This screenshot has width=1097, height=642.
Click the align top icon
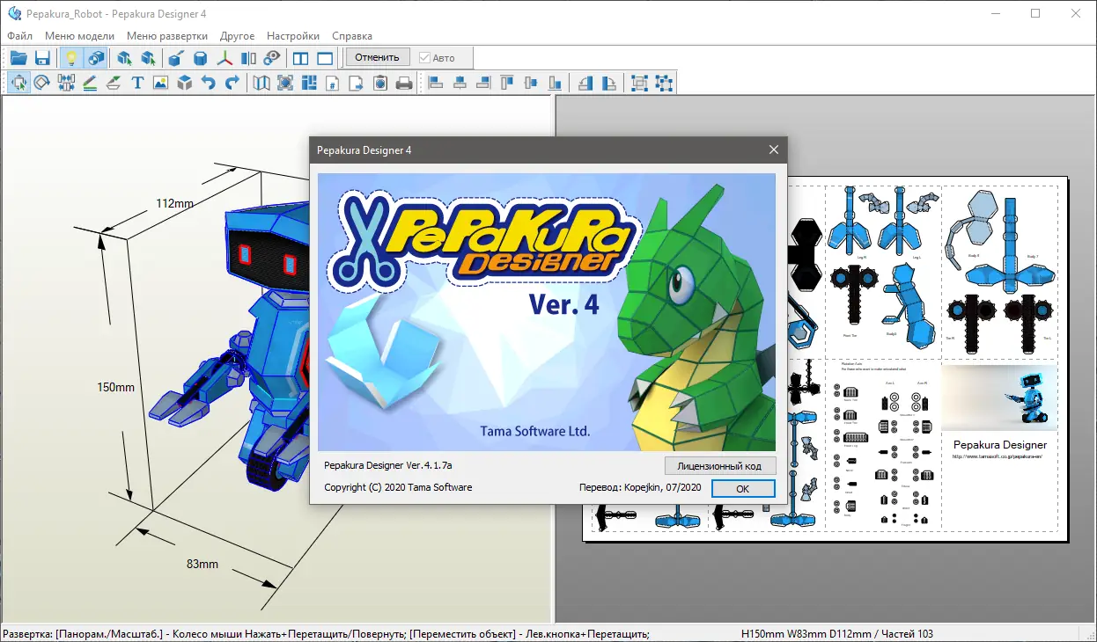click(x=506, y=83)
